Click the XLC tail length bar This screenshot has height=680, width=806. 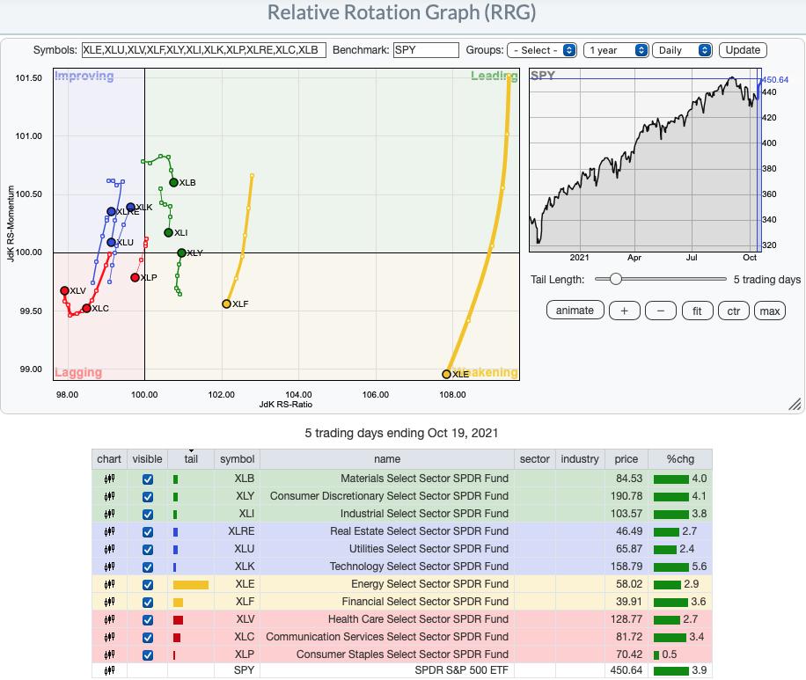[177, 638]
